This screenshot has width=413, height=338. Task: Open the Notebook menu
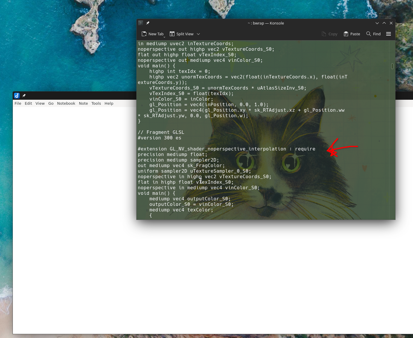tap(66, 103)
